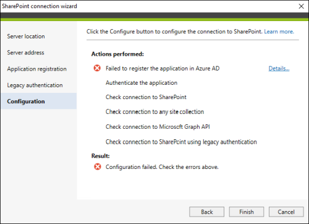This screenshot has height=224, width=309.
Task: Click the red error icon beside Azure AD failure
Action: point(97,68)
